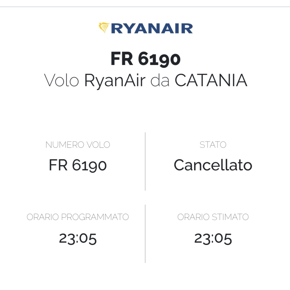Image resolution: width=290 pixels, height=290 pixels.
Task: Click the FR 6190 value under NUMERO VOLO
Action: coord(78,165)
